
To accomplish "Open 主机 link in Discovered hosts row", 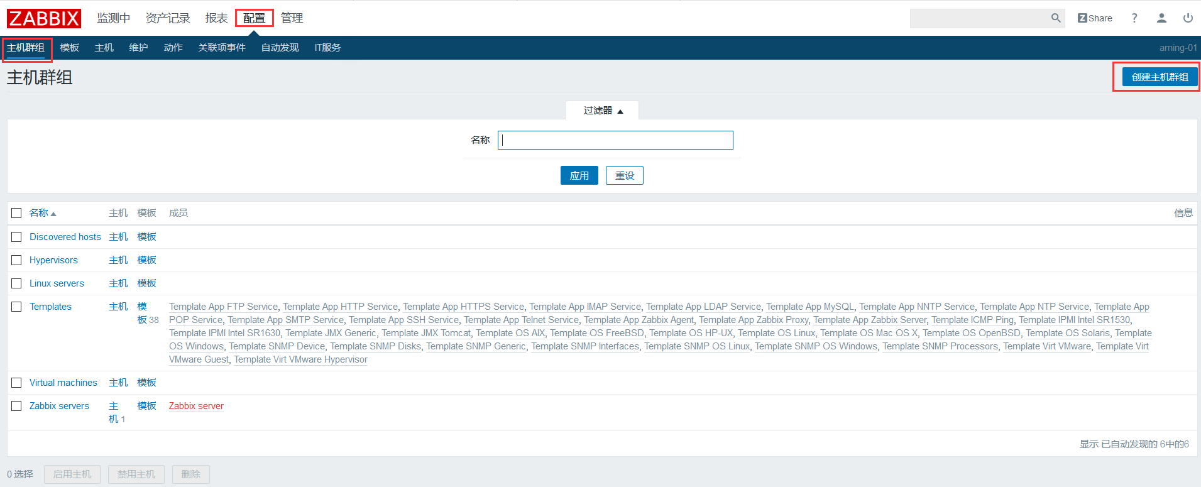I will tap(118, 237).
